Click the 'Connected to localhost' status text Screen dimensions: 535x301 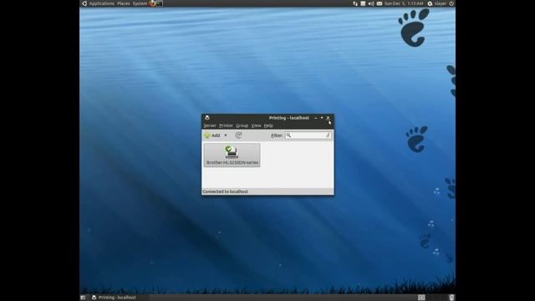(225, 191)
